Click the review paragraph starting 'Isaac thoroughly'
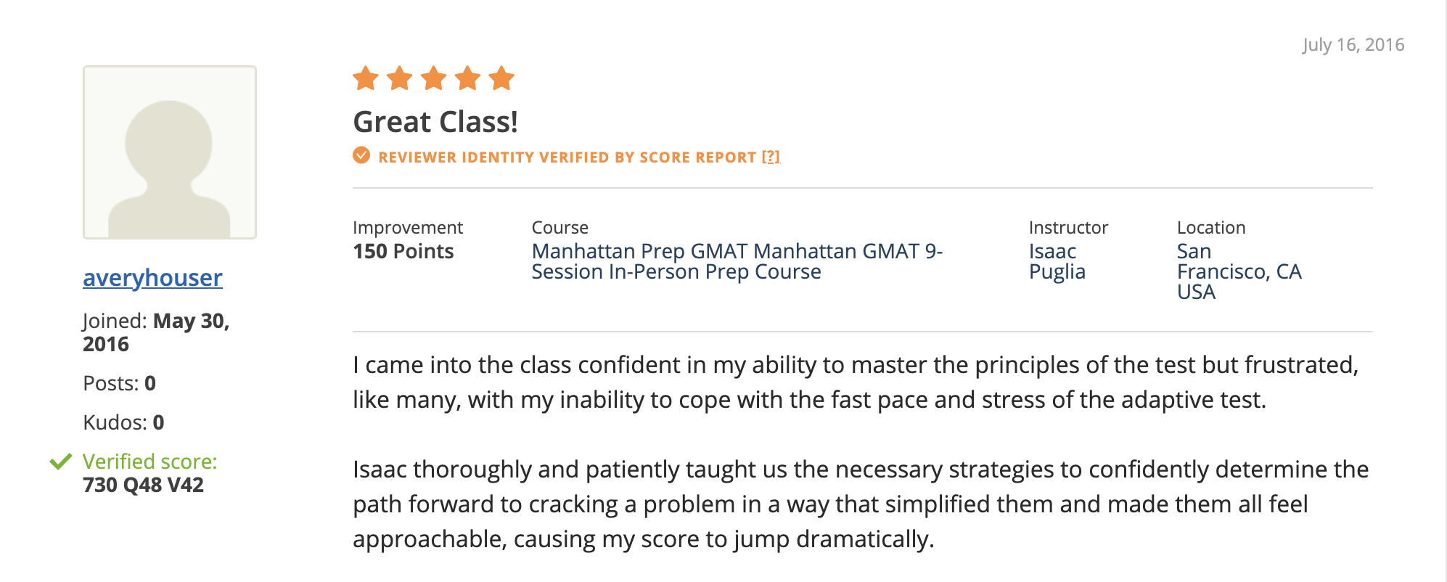1447x582 pixels. pos(861,504)
